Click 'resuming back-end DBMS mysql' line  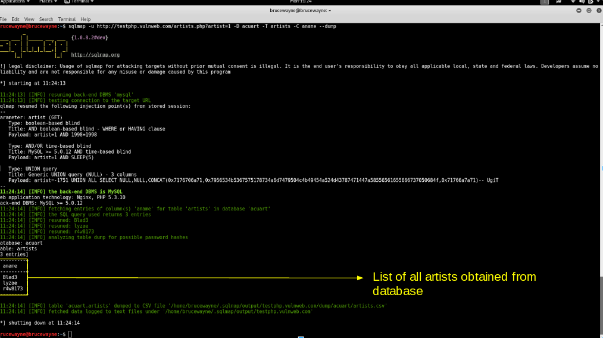coord(67,95)
